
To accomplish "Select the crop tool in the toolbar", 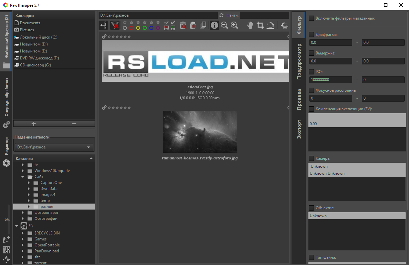I will [260, 25].
